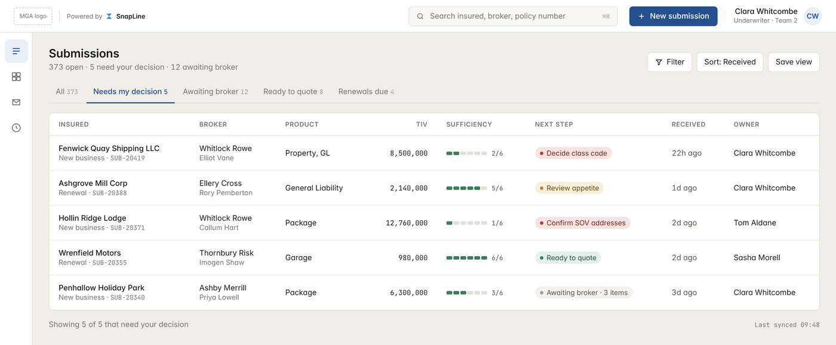The width and height of the screenshot is (836, 345).
Task: Click the Awaiting broker · 3 items pill
Action: pos(583,292)
